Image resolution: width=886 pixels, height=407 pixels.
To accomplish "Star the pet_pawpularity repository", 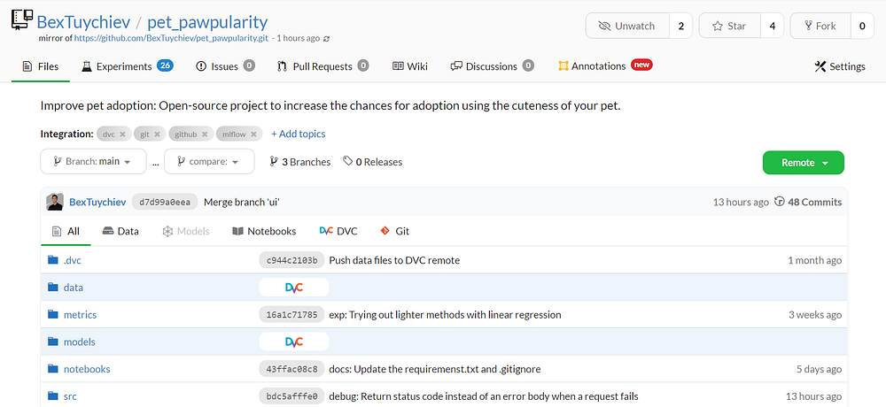I will [728, 26].
